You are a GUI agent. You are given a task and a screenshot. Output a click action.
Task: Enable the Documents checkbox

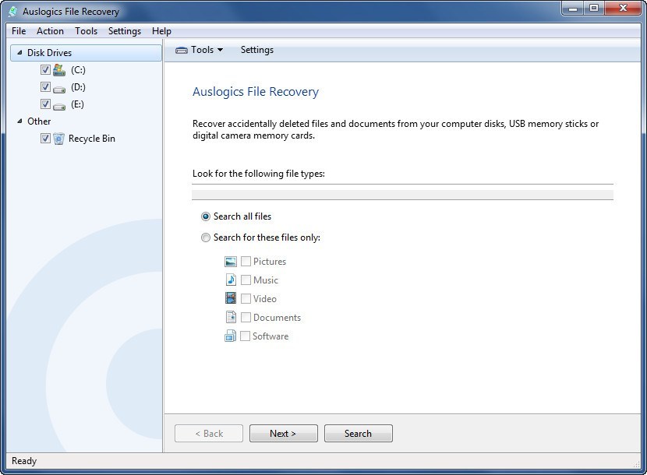click(x=246, y=317)
